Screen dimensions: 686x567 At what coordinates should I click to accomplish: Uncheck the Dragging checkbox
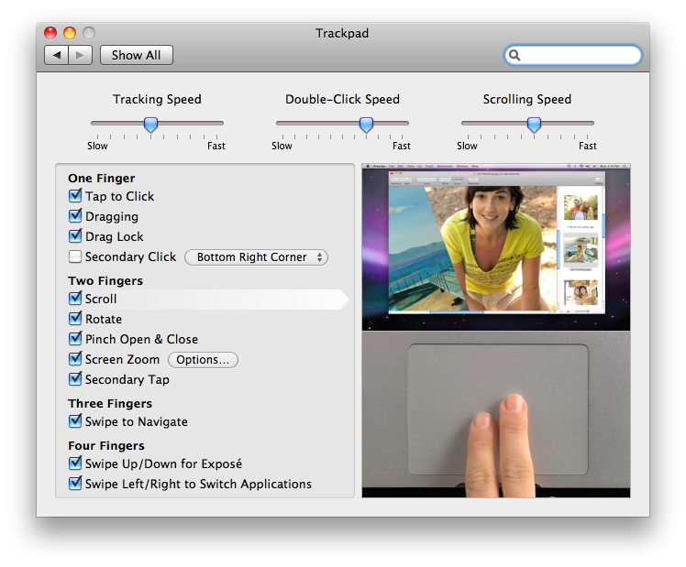coord(75,216)
